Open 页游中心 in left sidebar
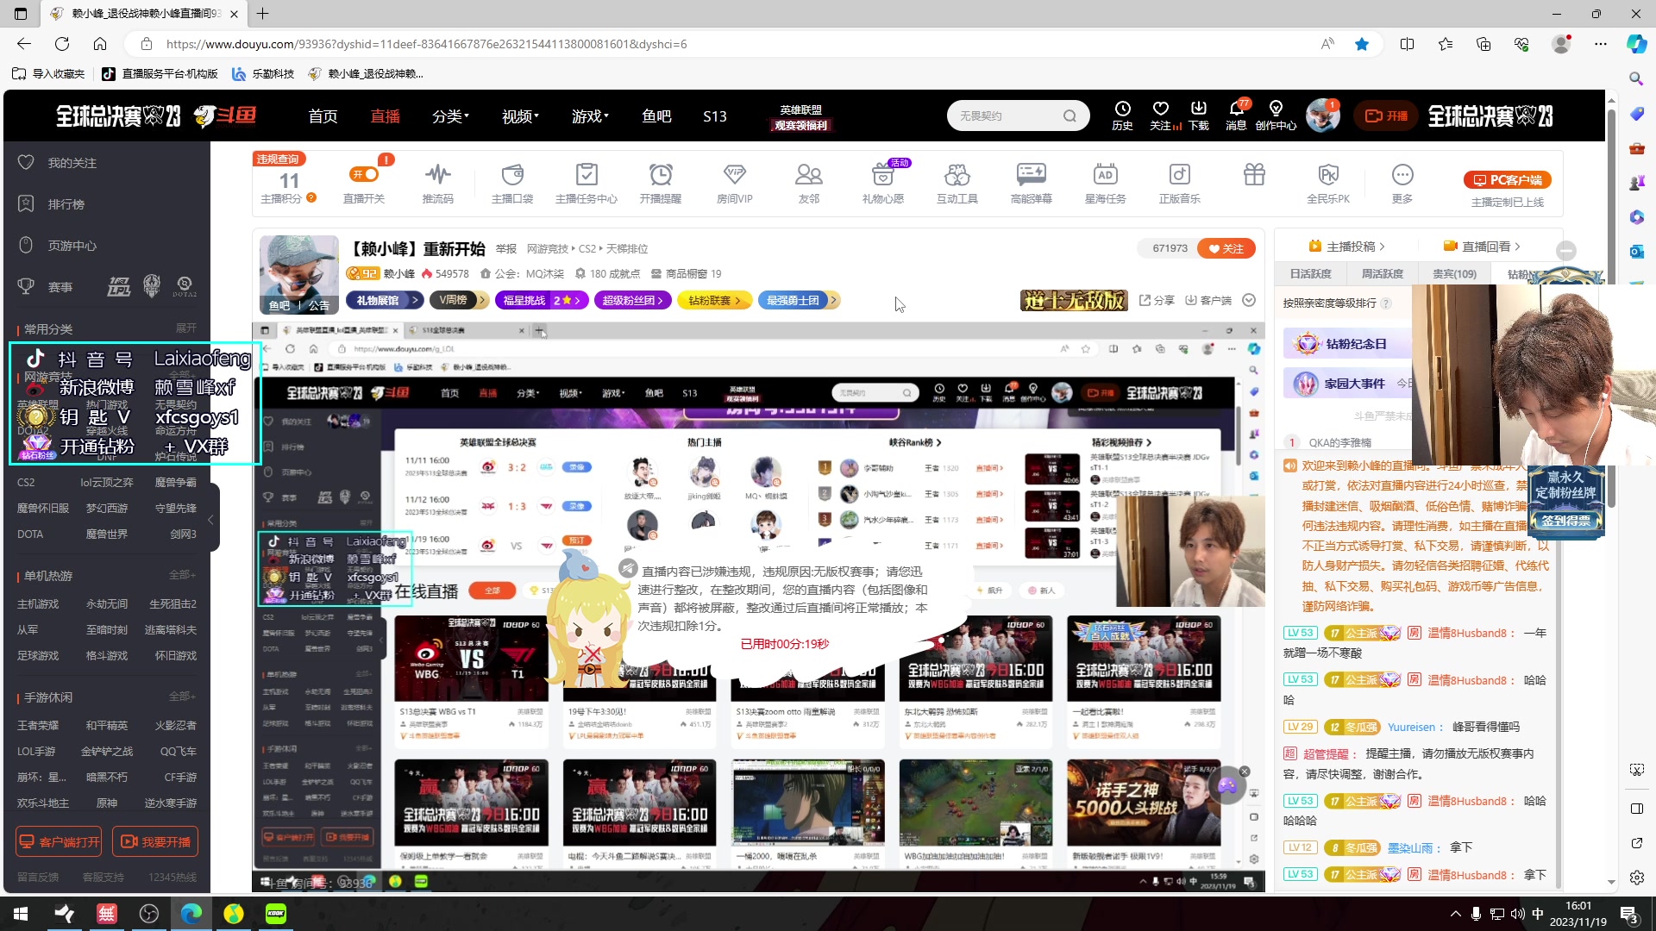 click(x=72, y=246)
